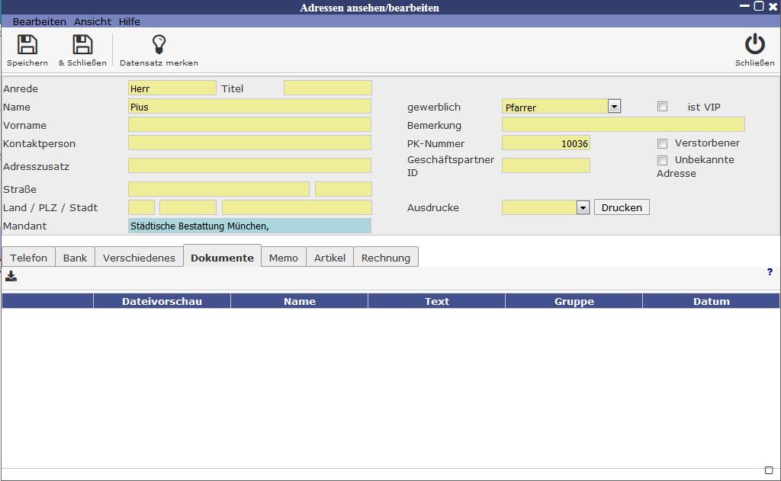Viewport: 781px width, 481px height.
Task: Tick the Verstorbener checkbox
Action: click(662, 143)
